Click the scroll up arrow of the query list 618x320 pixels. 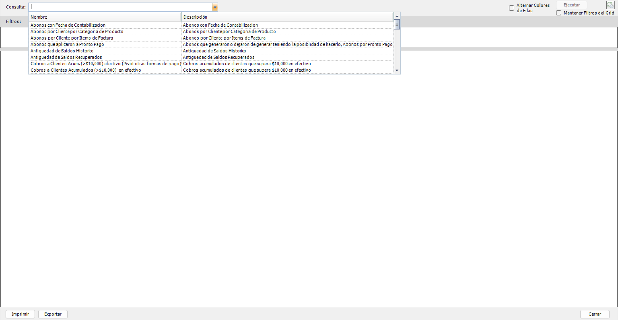point(397,16)
